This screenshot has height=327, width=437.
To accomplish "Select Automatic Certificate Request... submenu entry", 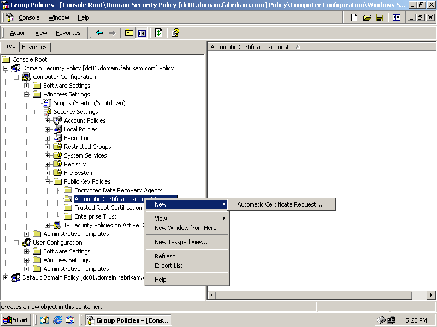I will tap(280, 204).
